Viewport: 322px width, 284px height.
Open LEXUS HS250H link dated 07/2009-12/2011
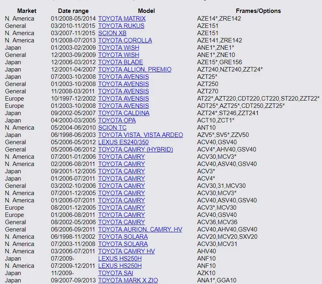pyautogui.click(x=120, y=266)
